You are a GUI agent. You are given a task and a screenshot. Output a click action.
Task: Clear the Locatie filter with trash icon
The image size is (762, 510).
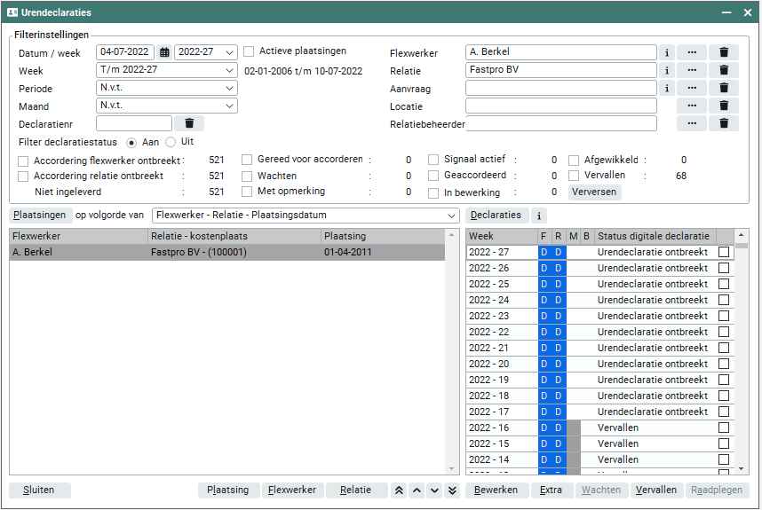[x=724, y=106]
